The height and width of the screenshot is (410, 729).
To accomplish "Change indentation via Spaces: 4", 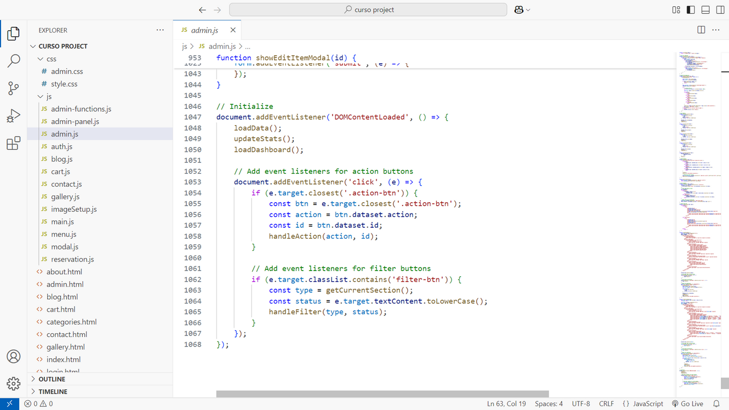I will point(549,404).
